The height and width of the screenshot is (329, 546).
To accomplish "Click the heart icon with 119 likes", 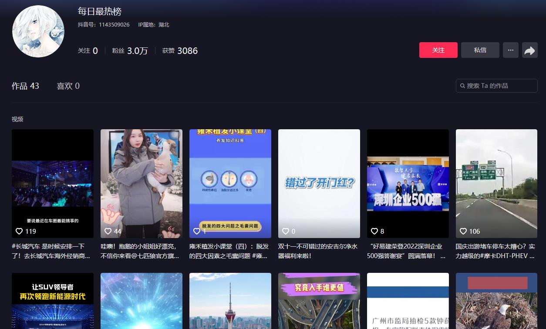I will pyautogui.click(x=19, y=231).
